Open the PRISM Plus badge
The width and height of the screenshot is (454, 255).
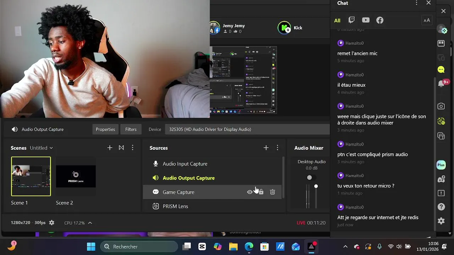pyautogui.click(x=441, y=165)
